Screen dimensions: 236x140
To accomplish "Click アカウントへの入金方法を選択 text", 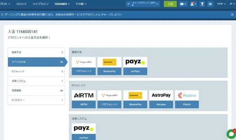I will point(29,37).
